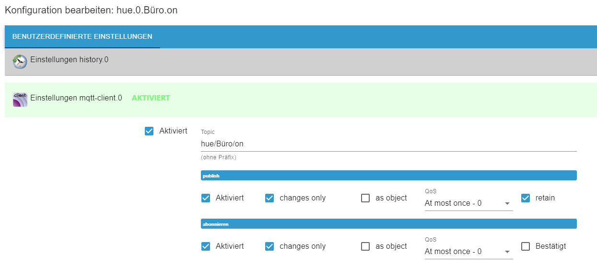Click the publish section header bar
Viewport: 597px width, 266px height.
(x=388, y=176)
